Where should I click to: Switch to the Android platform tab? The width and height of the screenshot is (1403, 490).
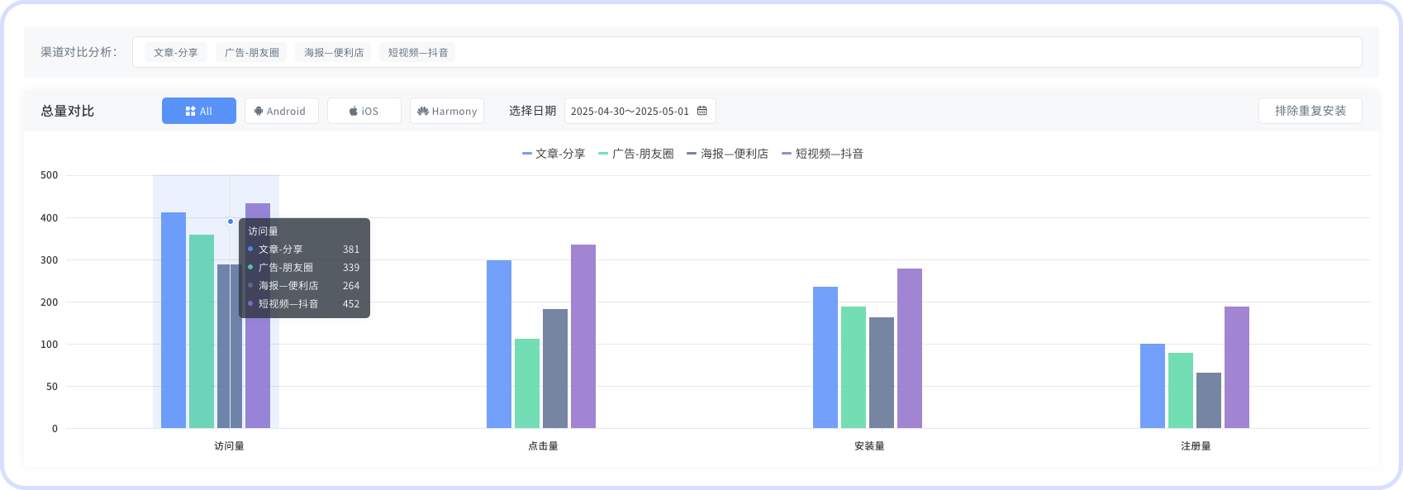282,111
